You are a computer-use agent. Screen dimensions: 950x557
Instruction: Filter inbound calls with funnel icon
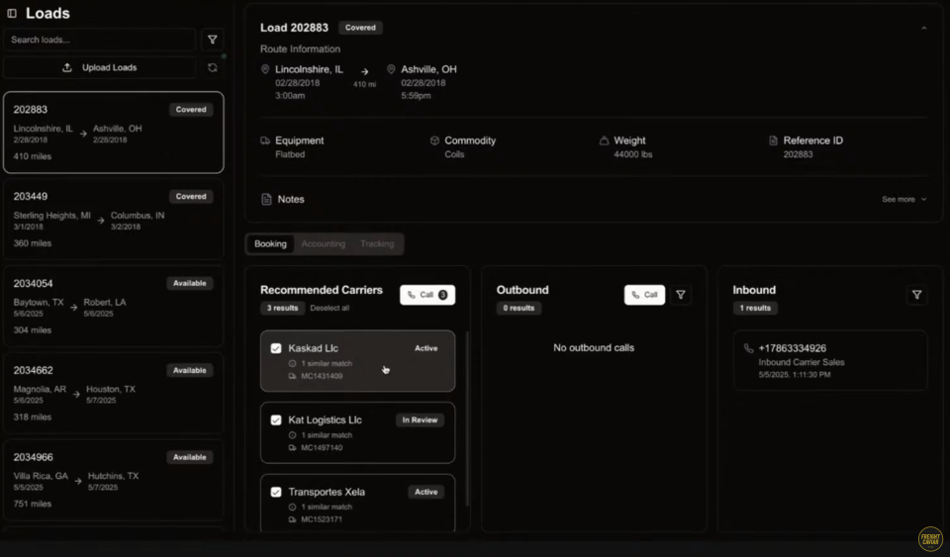[x=916, y=295]
